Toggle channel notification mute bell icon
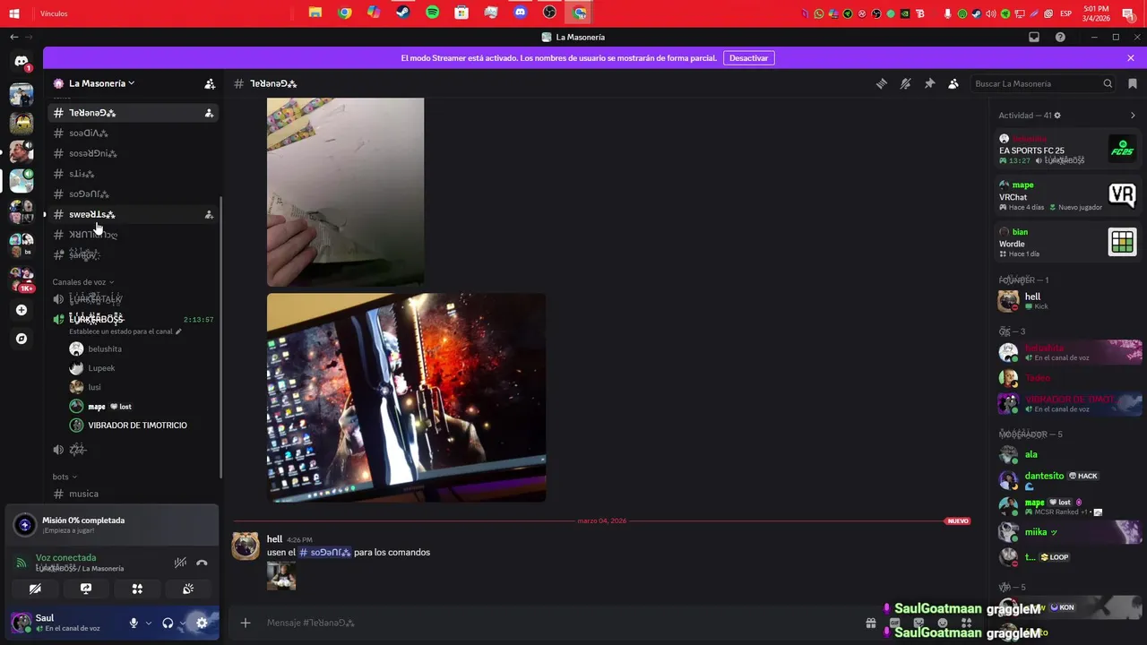The height and width of the screenshot is (645, 1147). click(x=906, y=83)
